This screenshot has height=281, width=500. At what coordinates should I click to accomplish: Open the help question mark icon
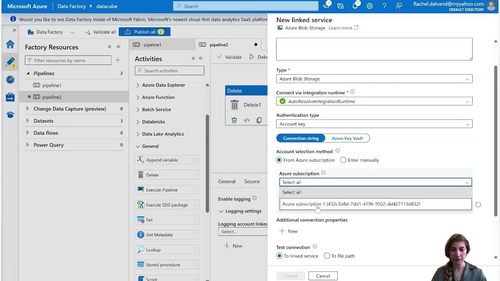click(x=384, y=6)
